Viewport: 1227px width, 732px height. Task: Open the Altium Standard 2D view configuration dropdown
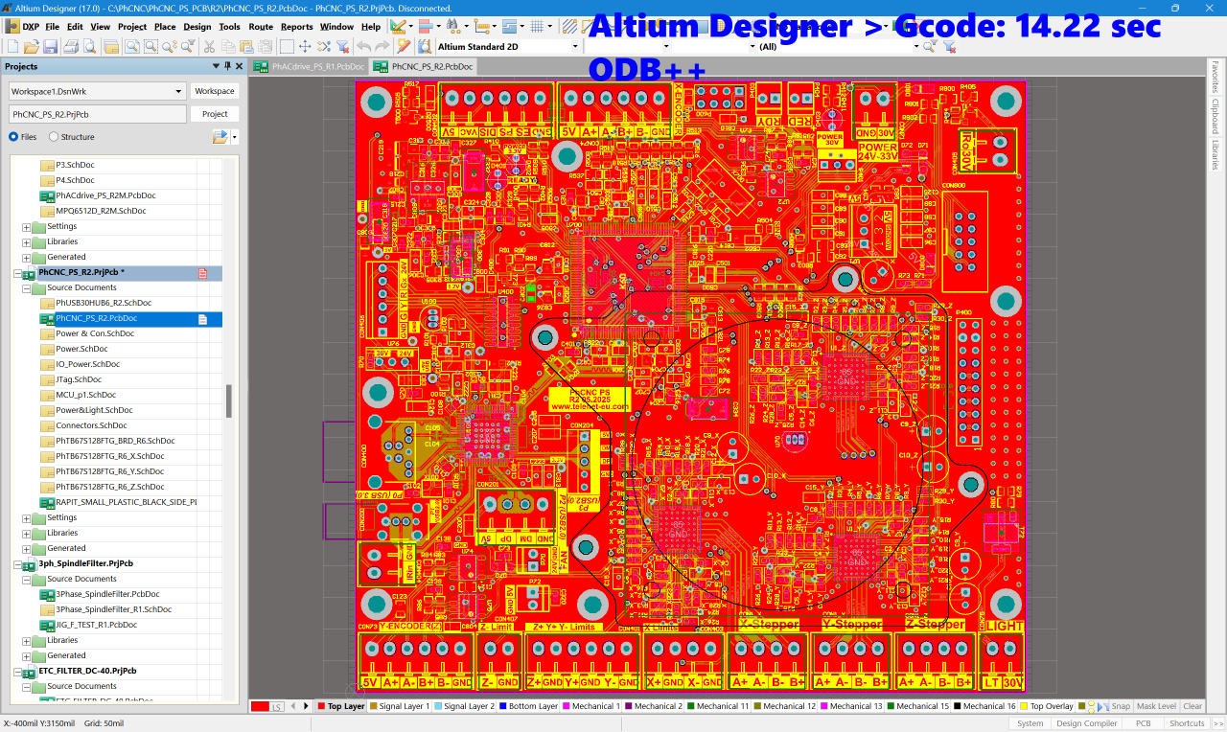(575, 46)
